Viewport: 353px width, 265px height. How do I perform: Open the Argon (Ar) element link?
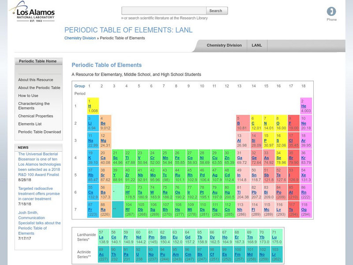pos(303,140)
